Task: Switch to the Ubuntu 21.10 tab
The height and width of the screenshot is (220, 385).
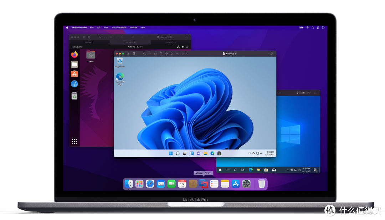Action: click(130, 42)
